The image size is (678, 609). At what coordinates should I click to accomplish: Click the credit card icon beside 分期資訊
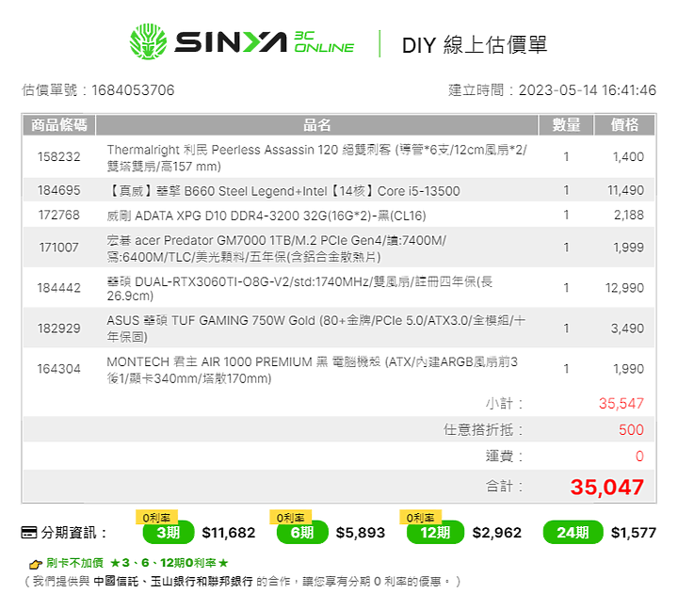(x=29, y=532)
